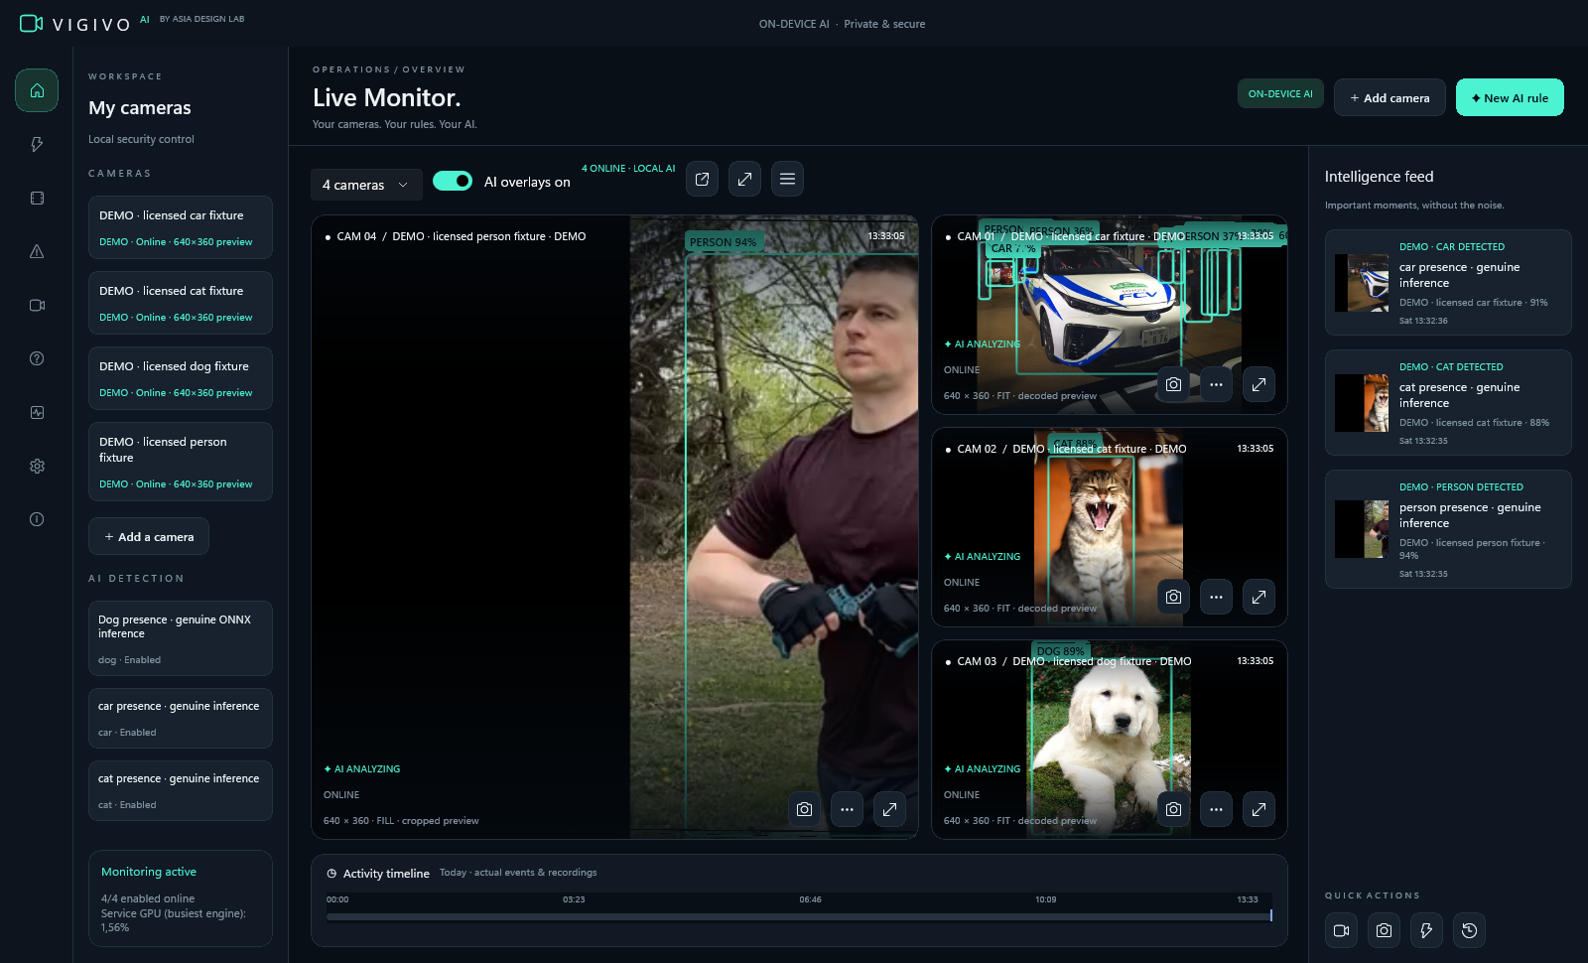The height and width of the screenshot is (963, 1588).
Task: Click the quick action camera icon
Action: [1341, 930]
